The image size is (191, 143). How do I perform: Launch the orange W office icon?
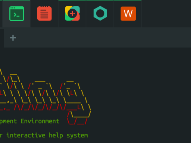[x=128, y=13]
